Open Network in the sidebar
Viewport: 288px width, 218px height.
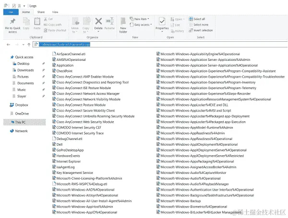(19, 131)
